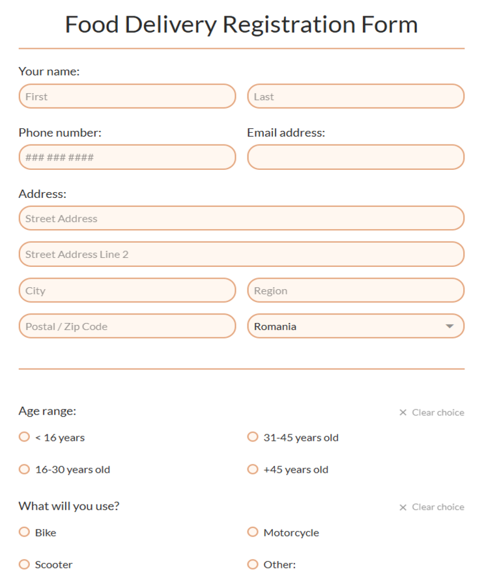This screenshot has width=482, height=586.
Task: Select Bike as your vehicle
Action: click(25, 532)
